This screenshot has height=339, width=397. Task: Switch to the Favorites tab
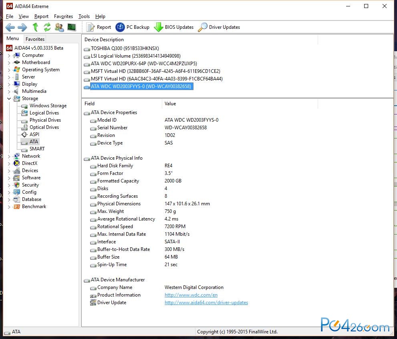35,39
